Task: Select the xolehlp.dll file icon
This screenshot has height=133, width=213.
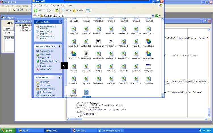Action: click(x=111, y=79)
